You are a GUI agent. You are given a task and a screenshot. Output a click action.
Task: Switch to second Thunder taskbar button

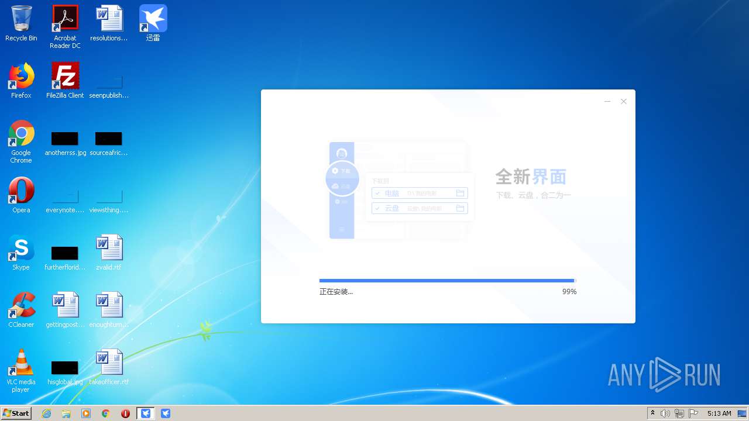point(166,413)
